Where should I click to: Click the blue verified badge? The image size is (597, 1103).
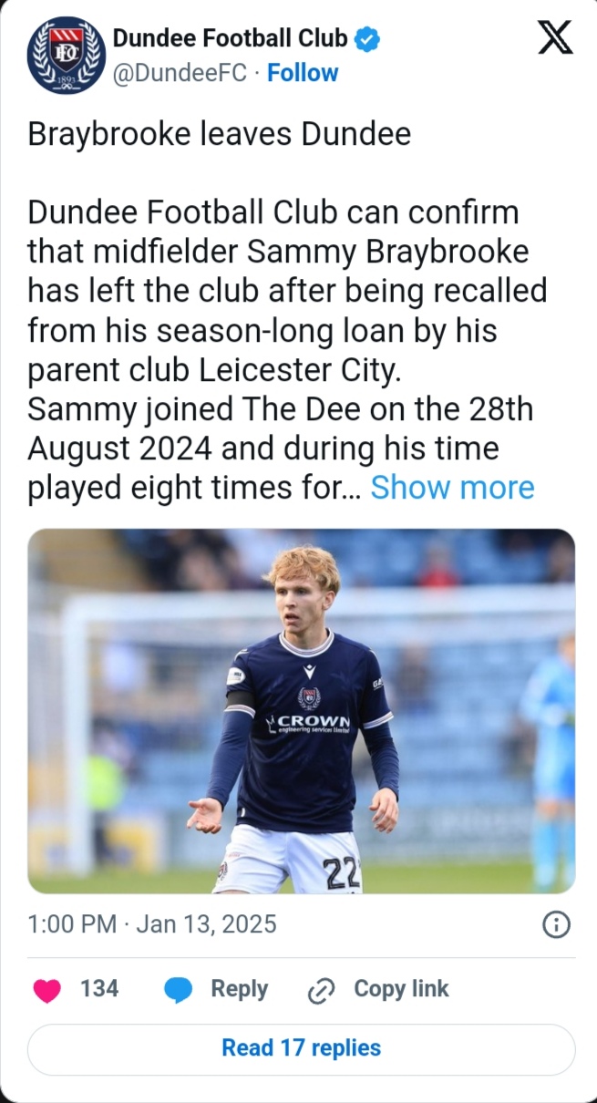(x=367, y=39)
